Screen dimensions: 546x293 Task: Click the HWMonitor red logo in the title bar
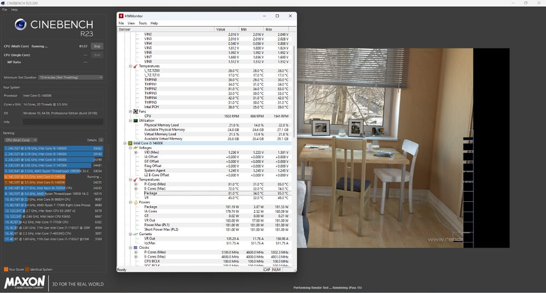point(121,16)
